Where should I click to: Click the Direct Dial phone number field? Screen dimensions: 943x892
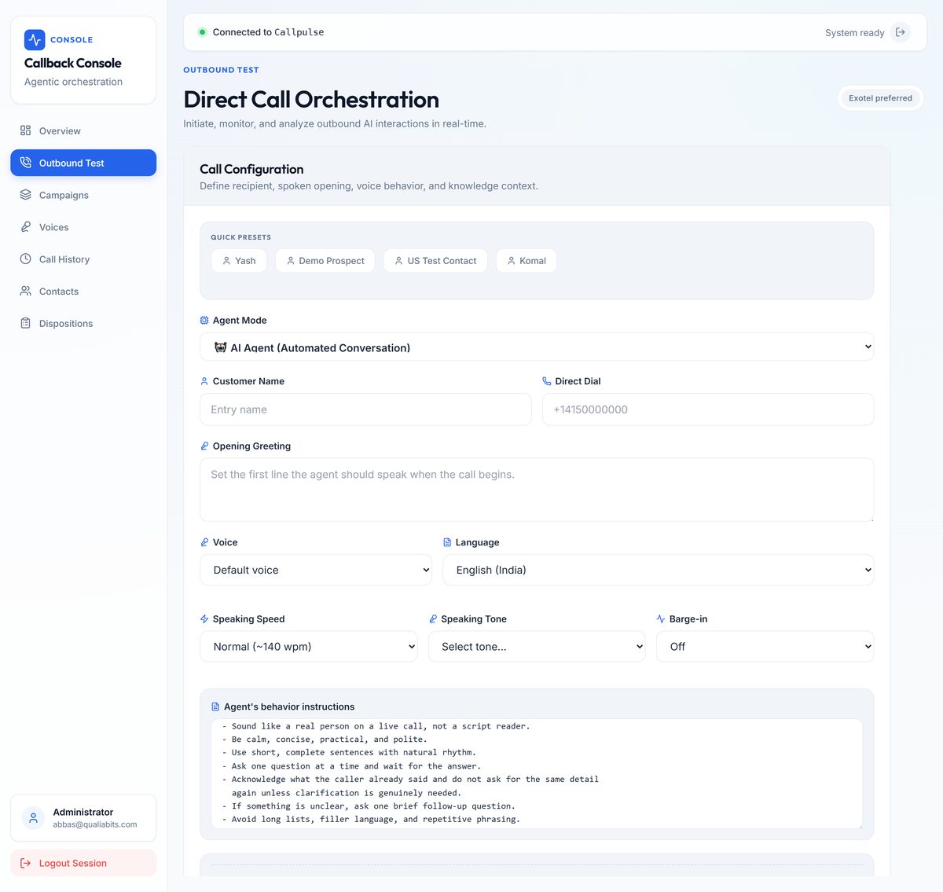[x=708, y=409]
